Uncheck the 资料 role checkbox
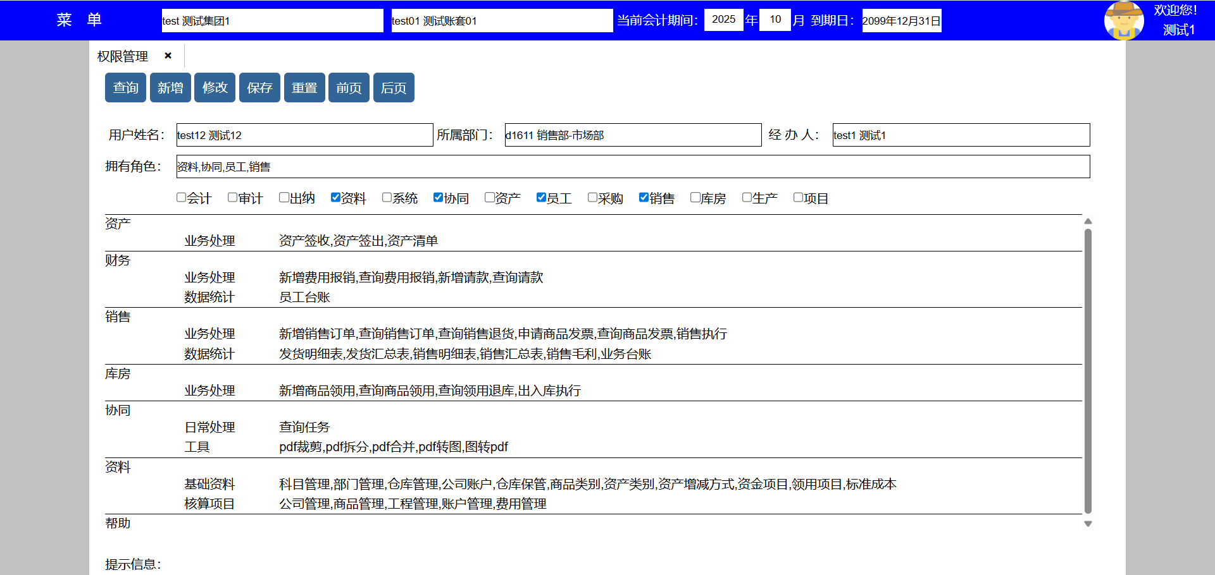This screenshot has width=1215, height=575. coord(335,198)
